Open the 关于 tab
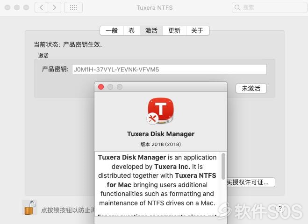 pyautogui.click(x=197, y=31)
